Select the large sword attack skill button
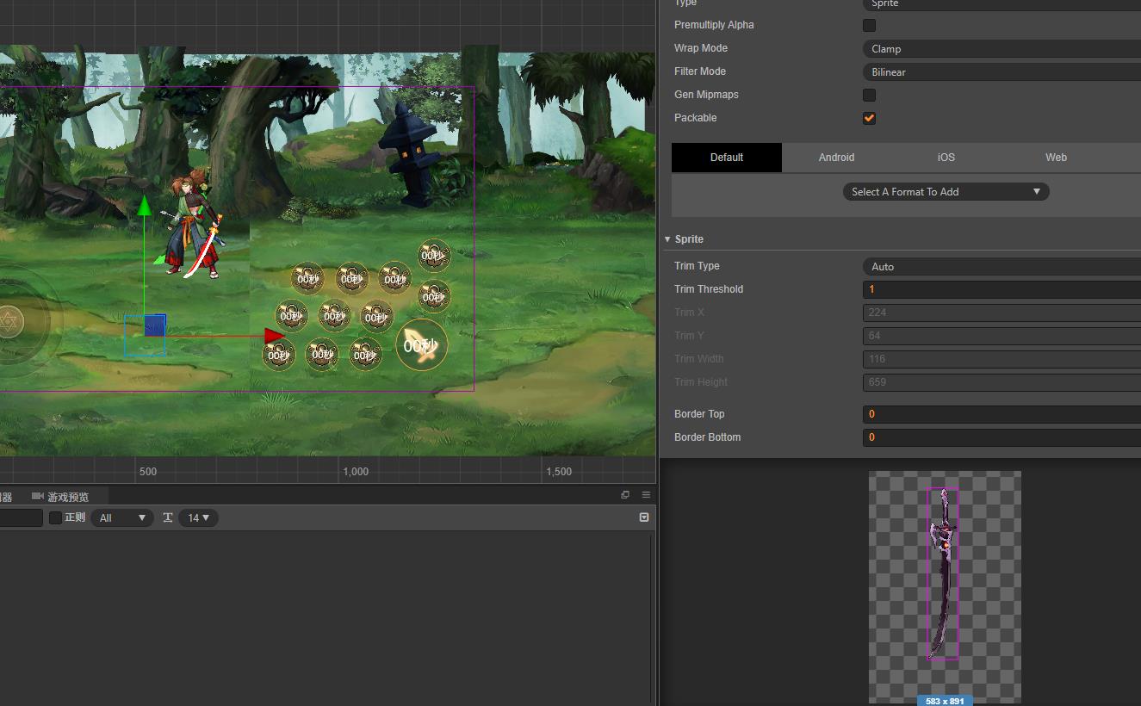This screenshot has height=706, width=1141. point(421,345)
